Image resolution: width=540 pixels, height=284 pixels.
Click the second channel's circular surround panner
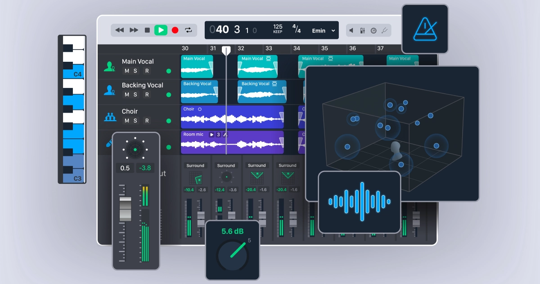tap(226, 178)
